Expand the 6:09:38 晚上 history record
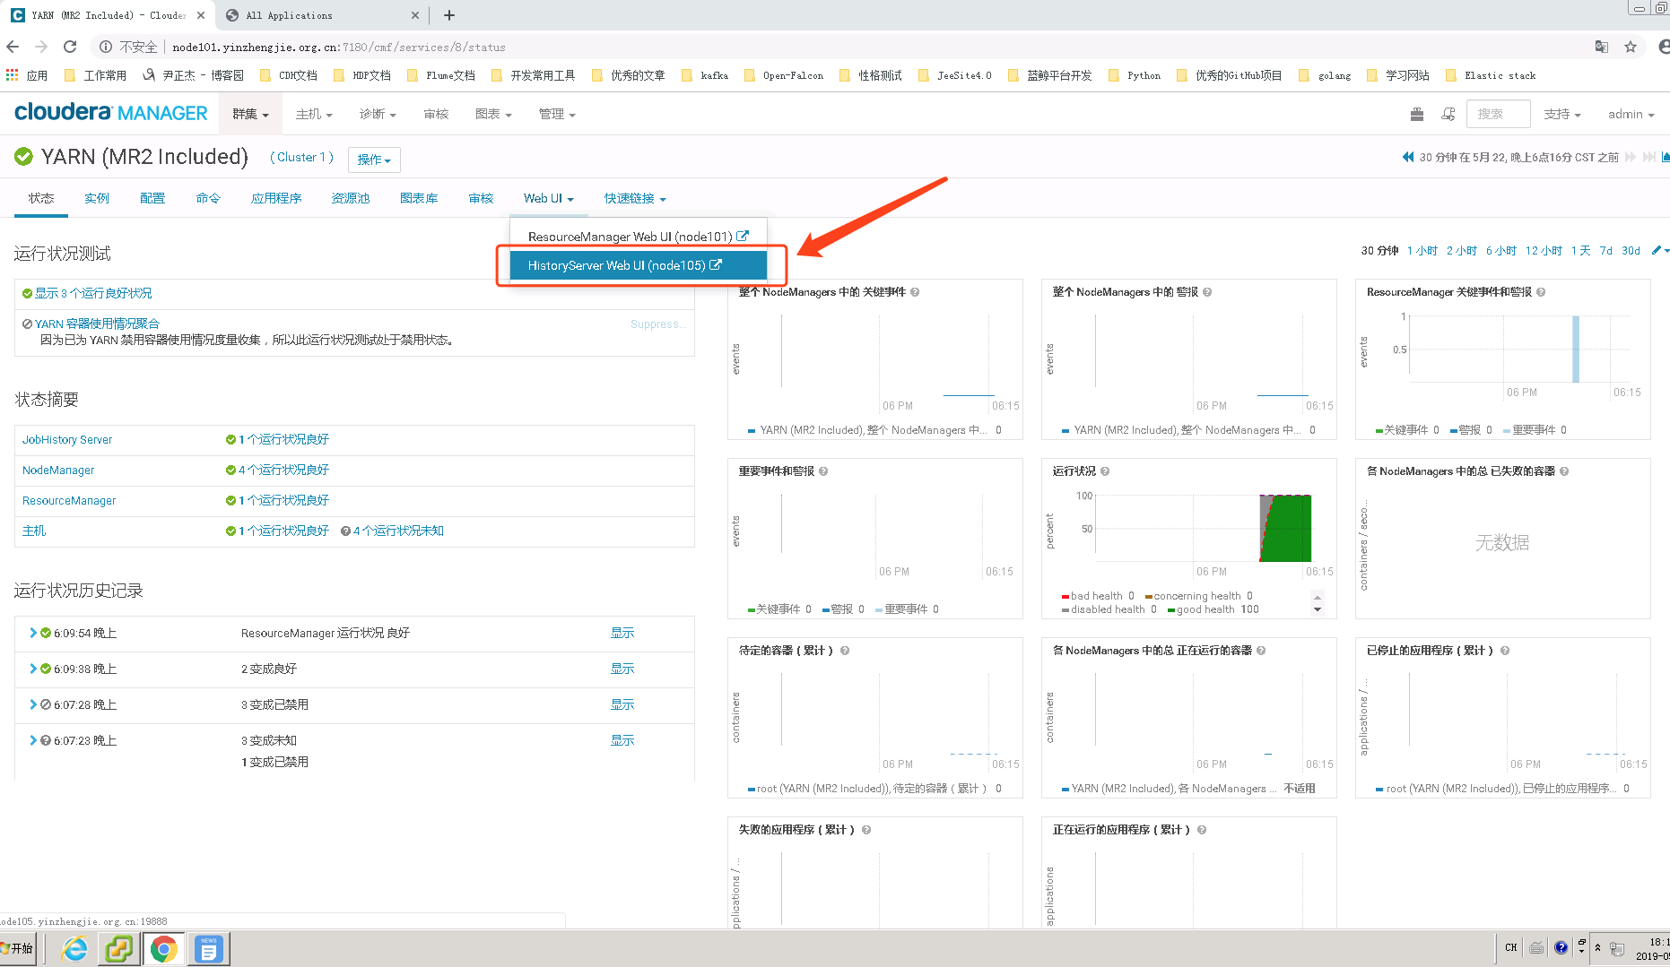This screenshot has width=1670, height=967. point(33,669)
